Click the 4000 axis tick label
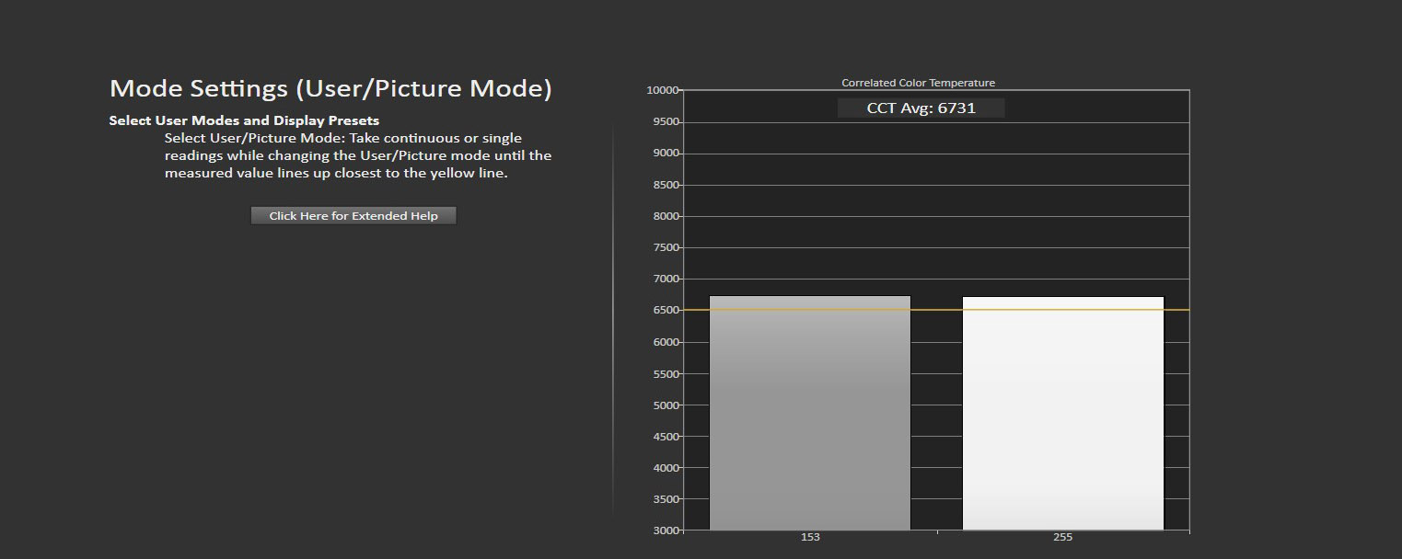The image size is (1402, 559). [x=665, y=467]
